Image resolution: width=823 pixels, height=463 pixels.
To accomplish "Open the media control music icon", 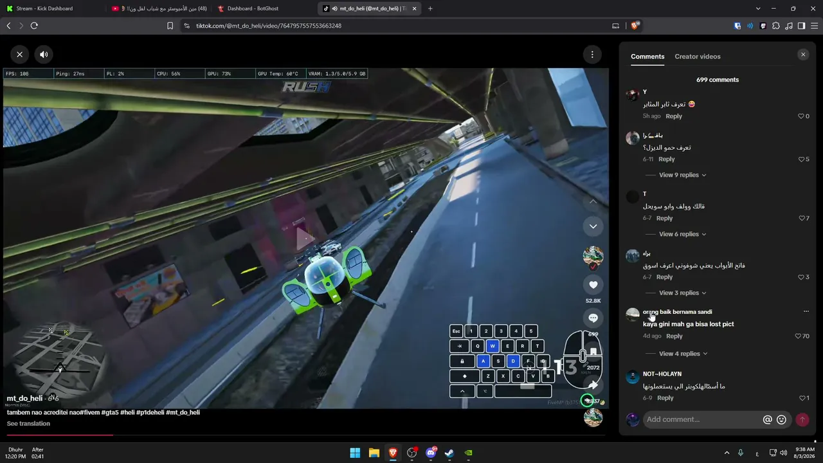I will pyautogui.click(x=789, y=26).
